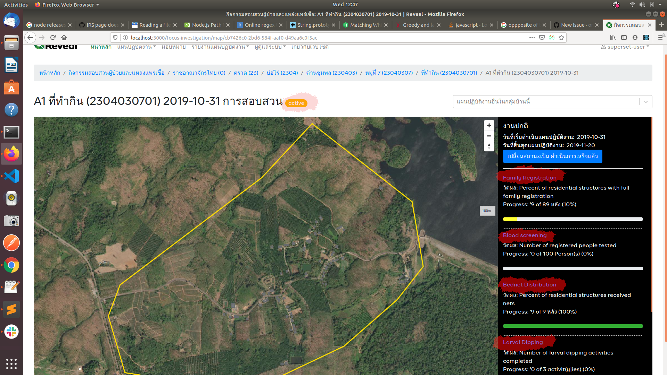Open the แผนปฏิบัติงาน navigation dropdown

pos(136,47)
